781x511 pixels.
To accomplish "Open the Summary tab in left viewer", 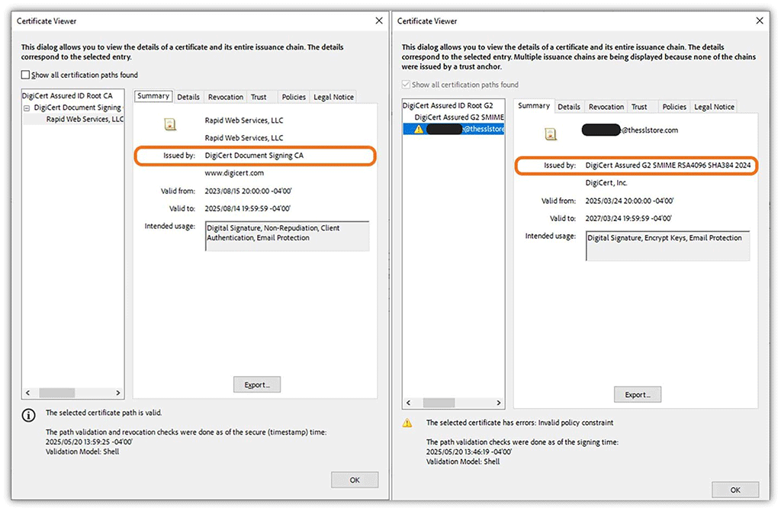I will click(x=153, y=96).
